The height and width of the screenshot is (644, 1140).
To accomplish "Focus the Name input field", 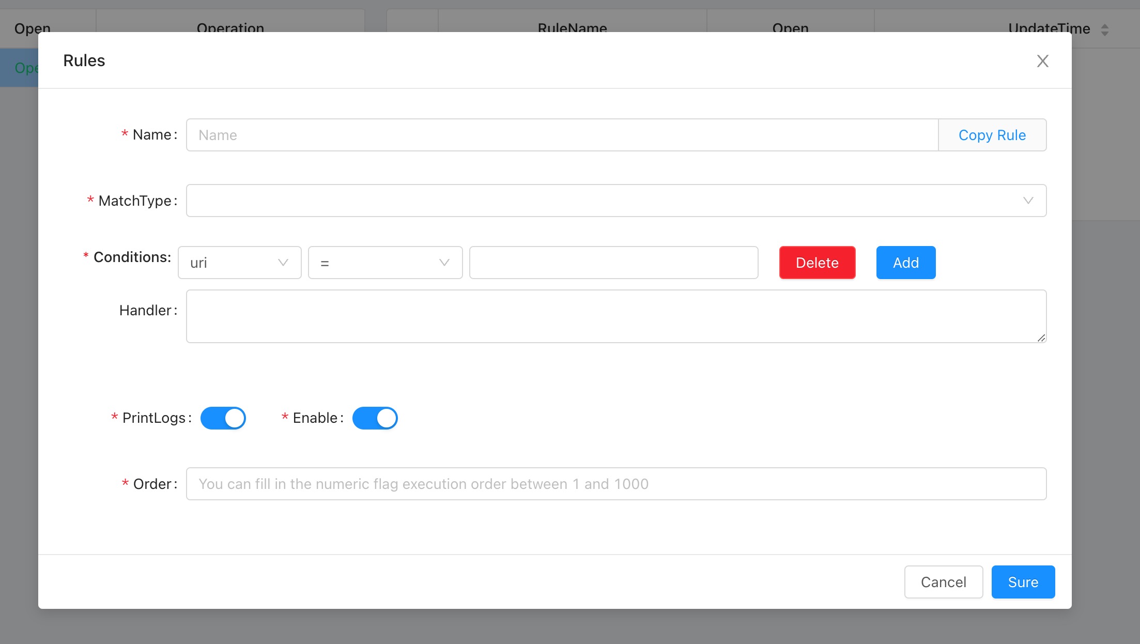I will 562,135.
